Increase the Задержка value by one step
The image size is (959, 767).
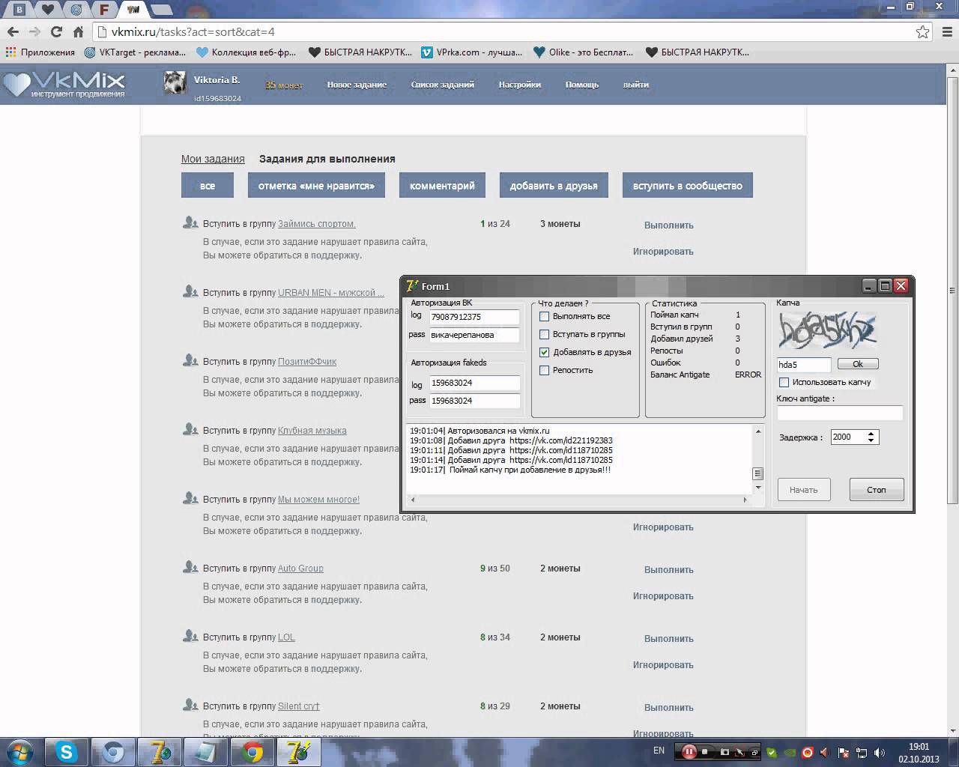871,434
